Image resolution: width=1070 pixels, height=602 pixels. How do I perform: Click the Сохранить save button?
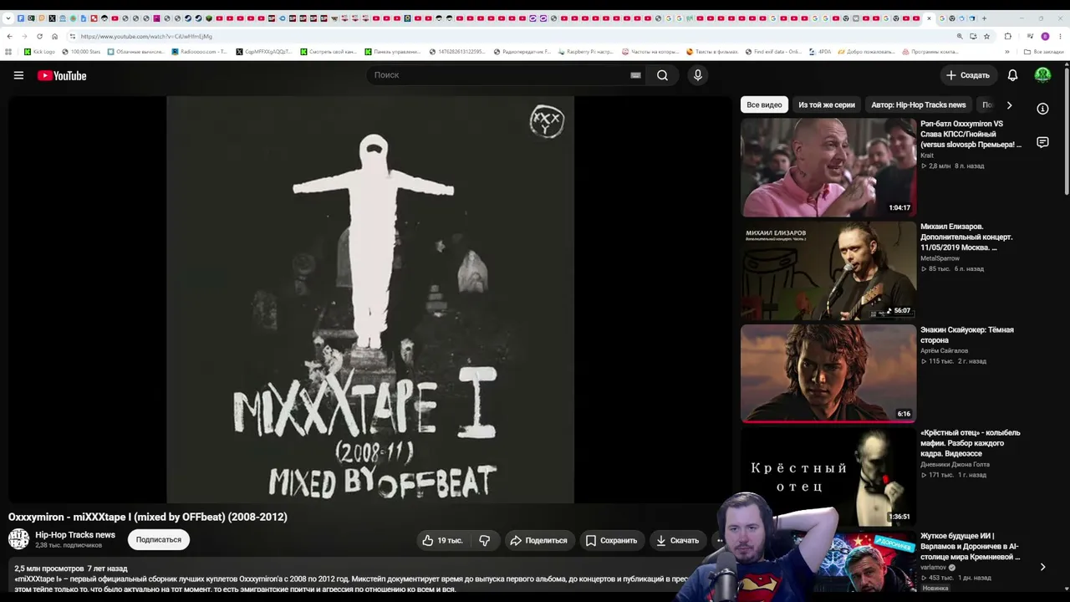click(612, 540)
